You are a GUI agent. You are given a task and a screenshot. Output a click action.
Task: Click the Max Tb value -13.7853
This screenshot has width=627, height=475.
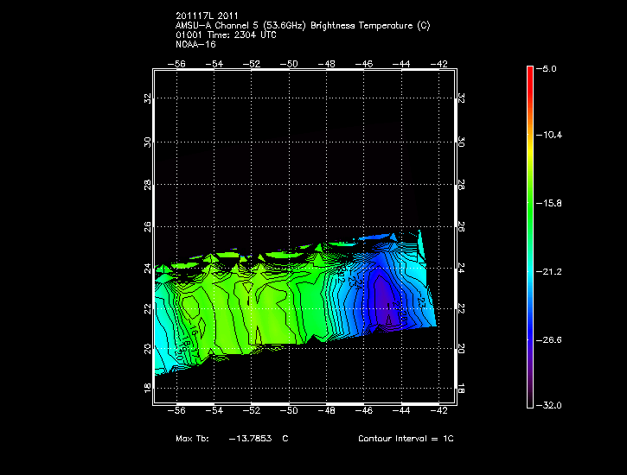pos(252,439)
